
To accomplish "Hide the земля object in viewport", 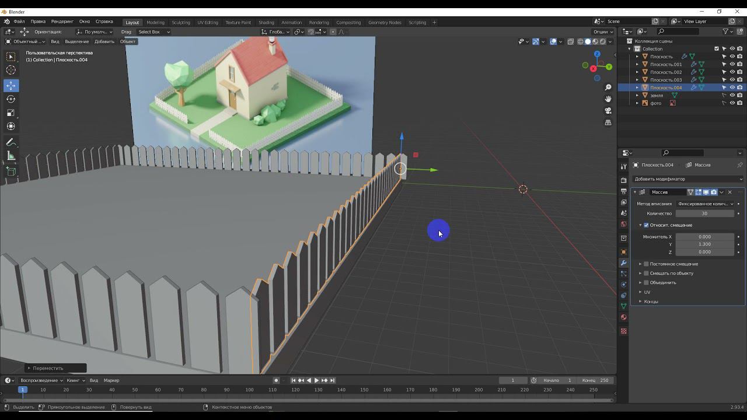I will tap(732, 95).
